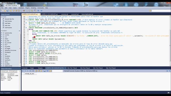Click the Explain query magnifier icon

coord(19,11)
